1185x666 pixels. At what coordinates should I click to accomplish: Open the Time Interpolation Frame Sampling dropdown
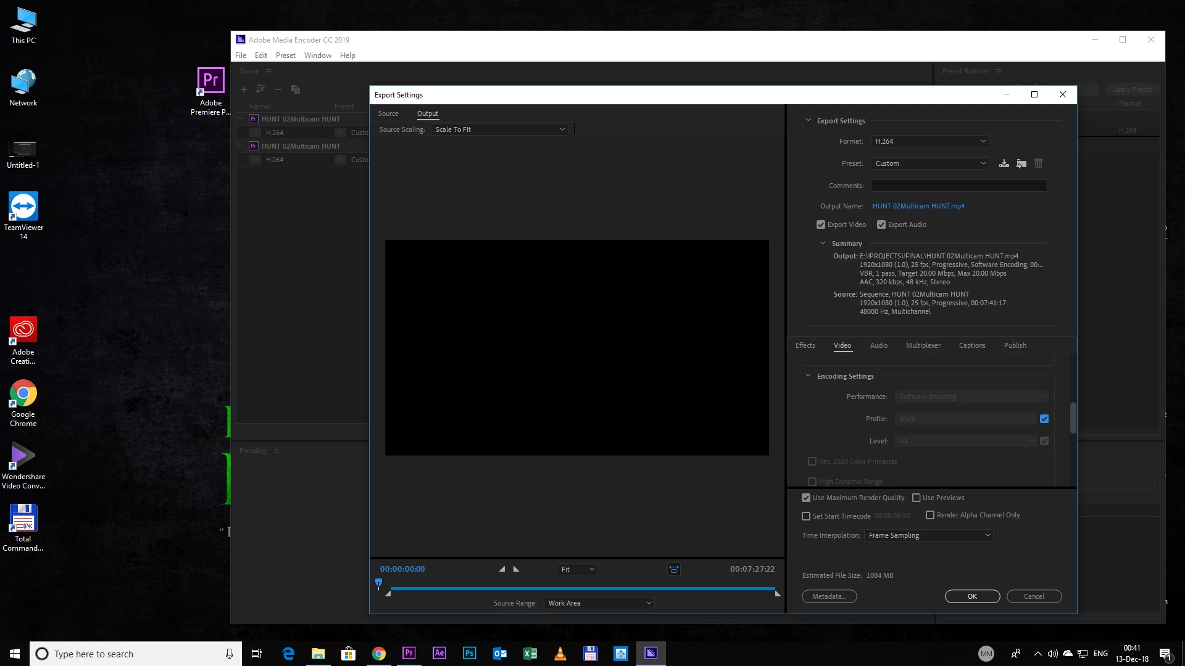pos(929,535)
